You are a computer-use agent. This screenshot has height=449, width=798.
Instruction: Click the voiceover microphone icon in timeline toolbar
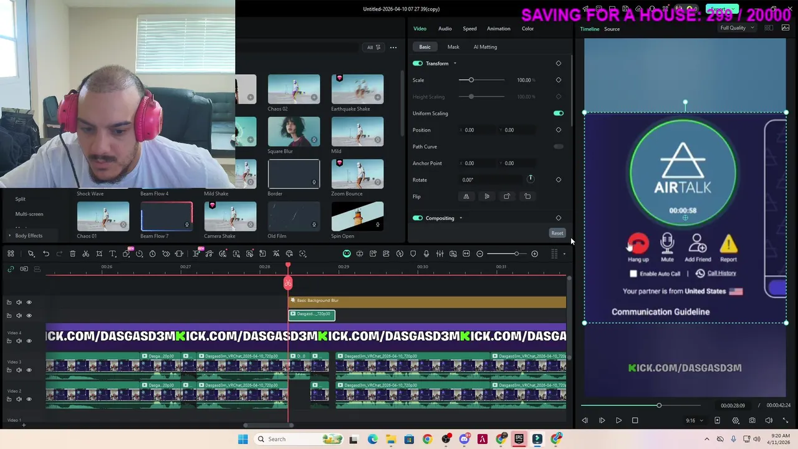pyautogui.click(x=426, y=254)
